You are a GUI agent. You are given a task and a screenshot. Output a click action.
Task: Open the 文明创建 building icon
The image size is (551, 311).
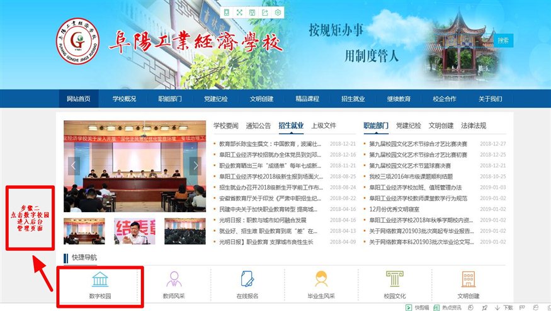468,279
